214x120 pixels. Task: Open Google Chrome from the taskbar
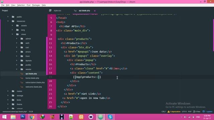(32, 117)
